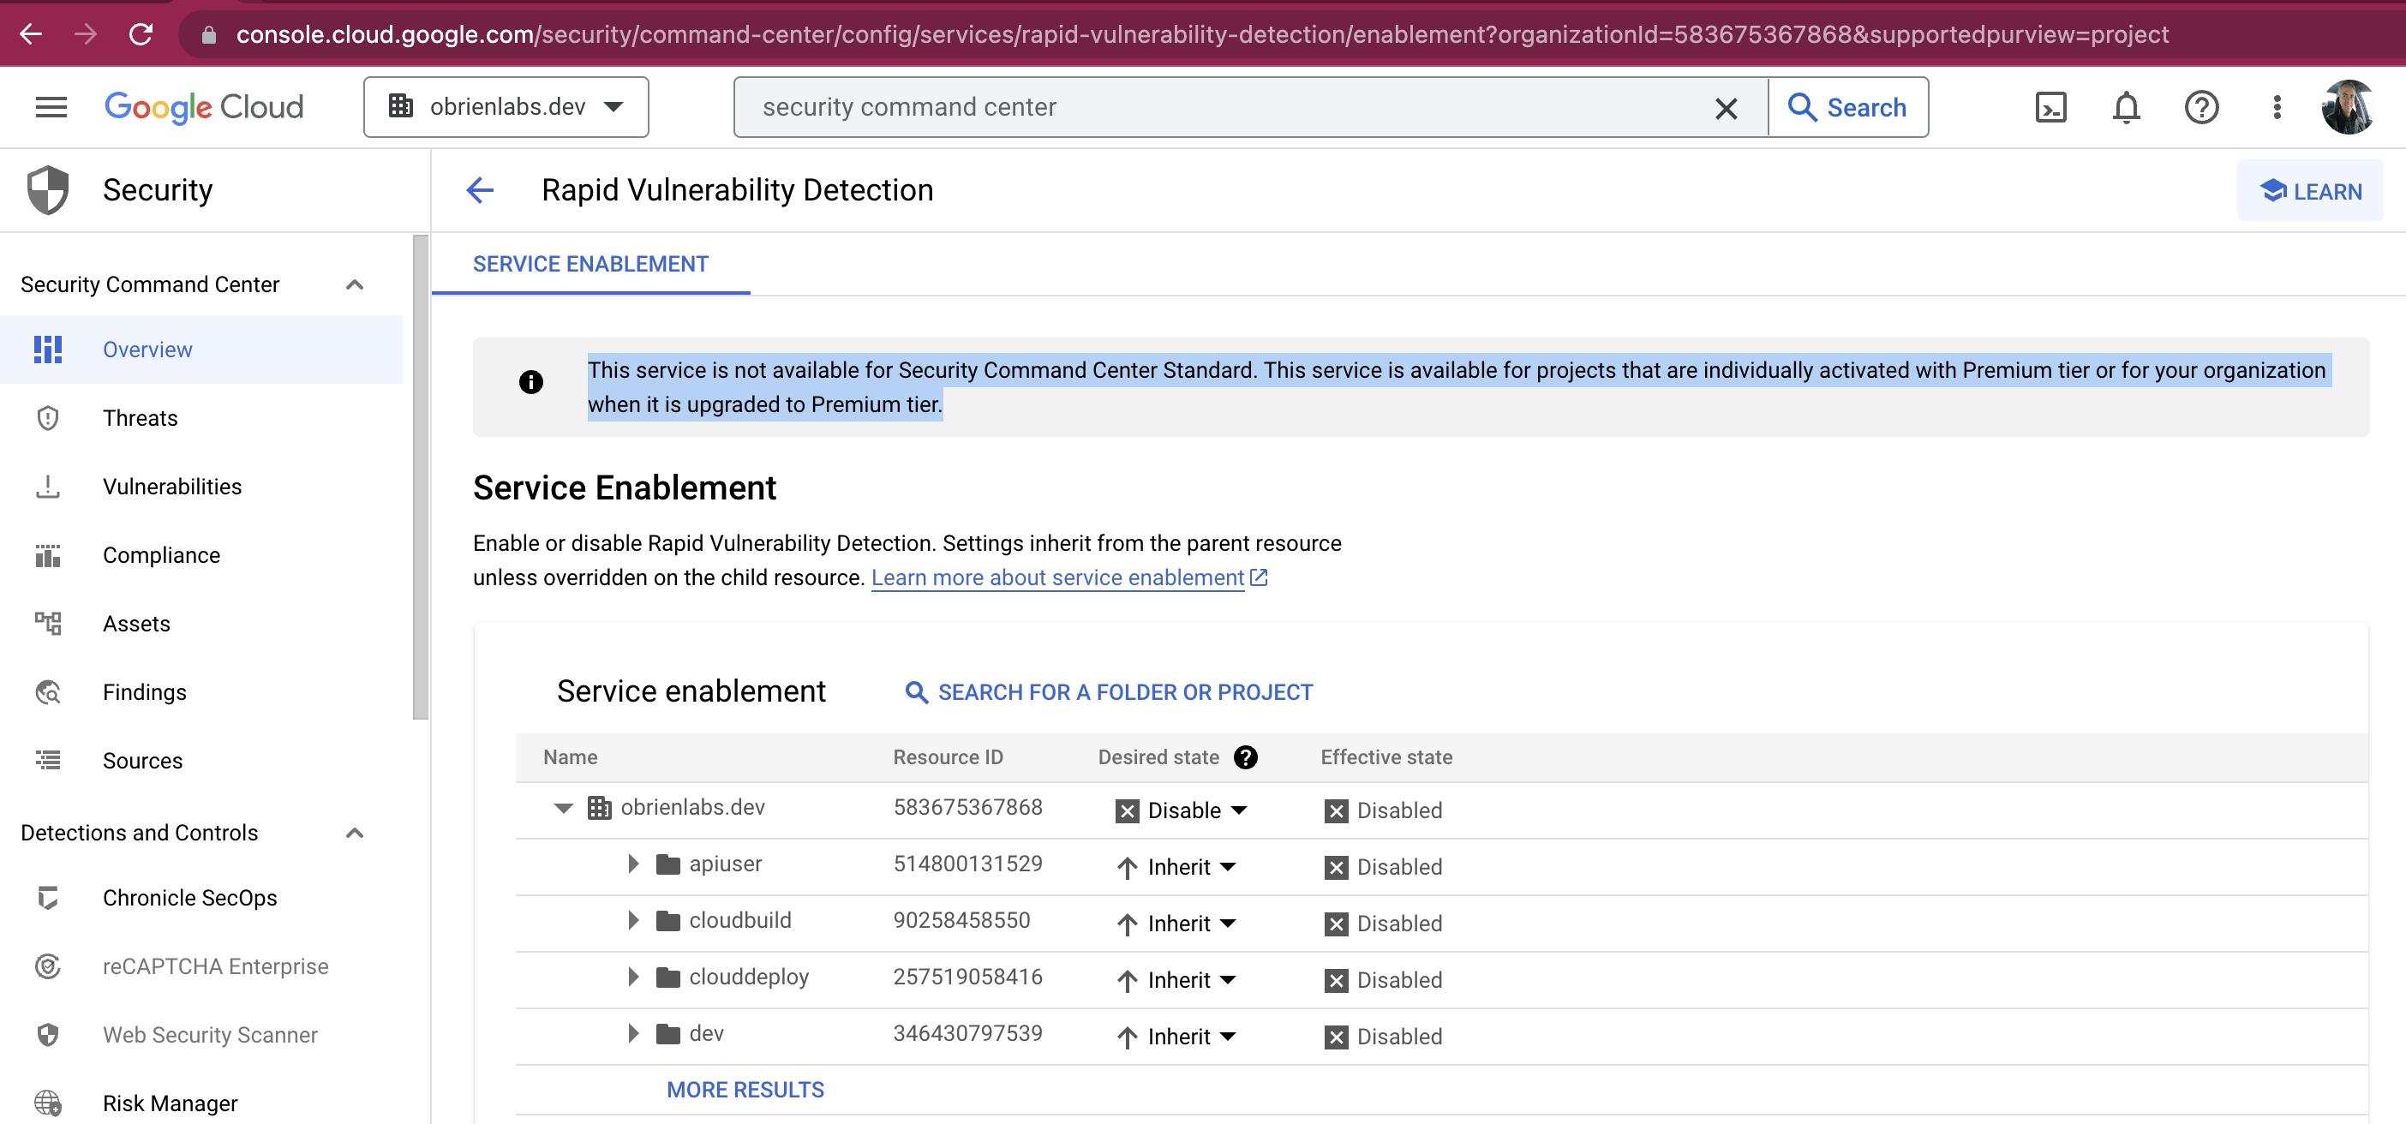
Task: Expand the cloudbuild folder row
Action: click(632, 922)
